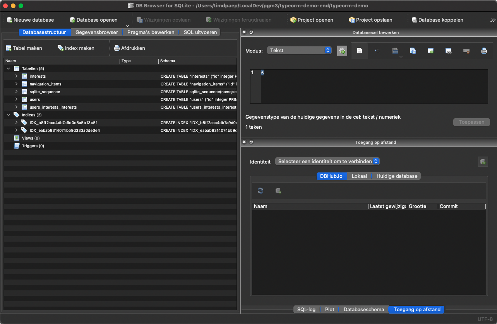497x324 pixels.
Task: Toggle the dock float button of Databasecel bewerken
Action: point(251,32)
